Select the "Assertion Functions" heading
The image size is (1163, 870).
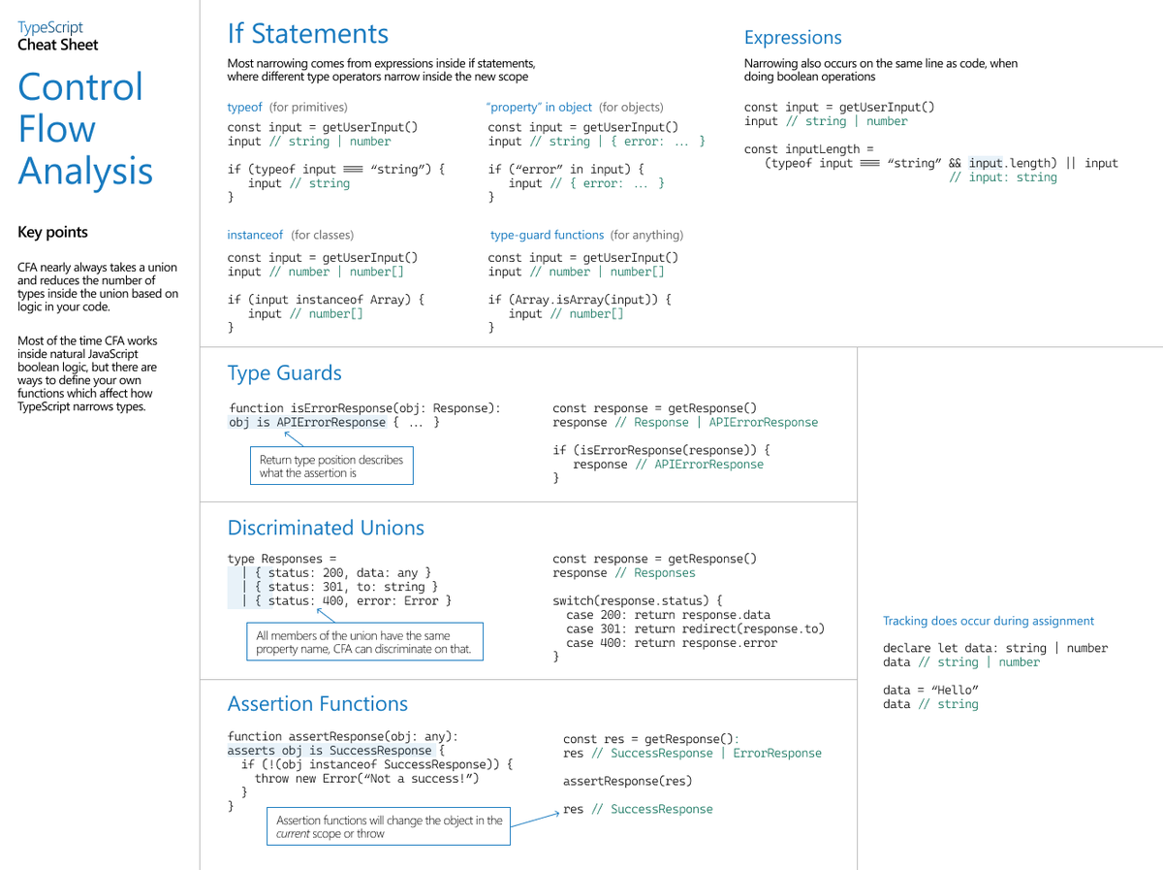coord(317,702)
